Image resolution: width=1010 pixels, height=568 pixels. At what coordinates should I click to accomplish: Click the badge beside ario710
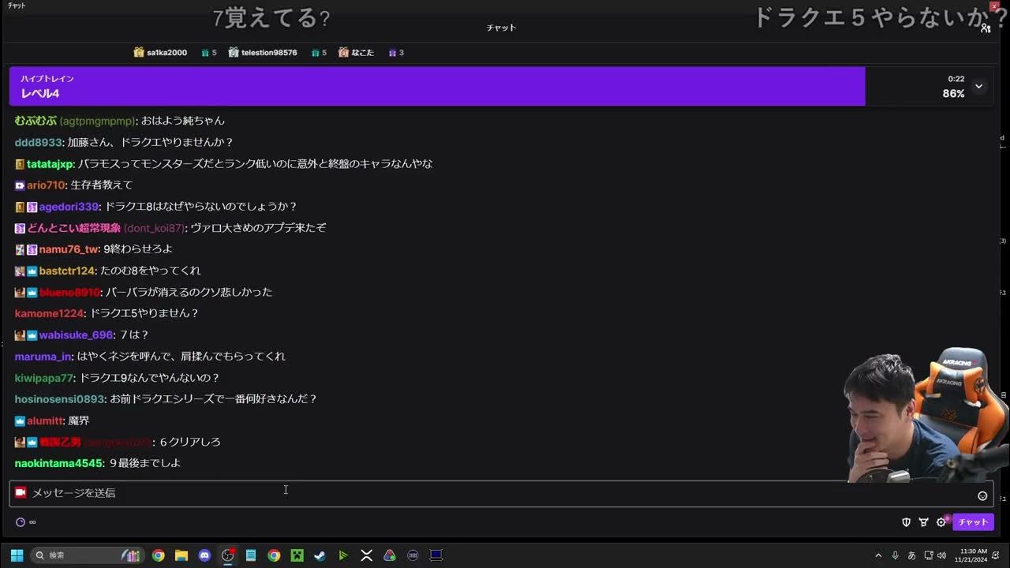click(x=20, y=185)
